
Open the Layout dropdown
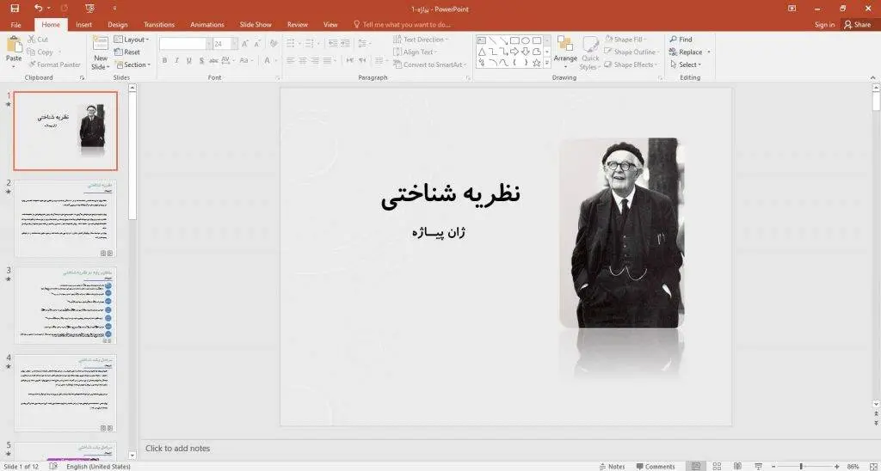click(x=132, y=40)
